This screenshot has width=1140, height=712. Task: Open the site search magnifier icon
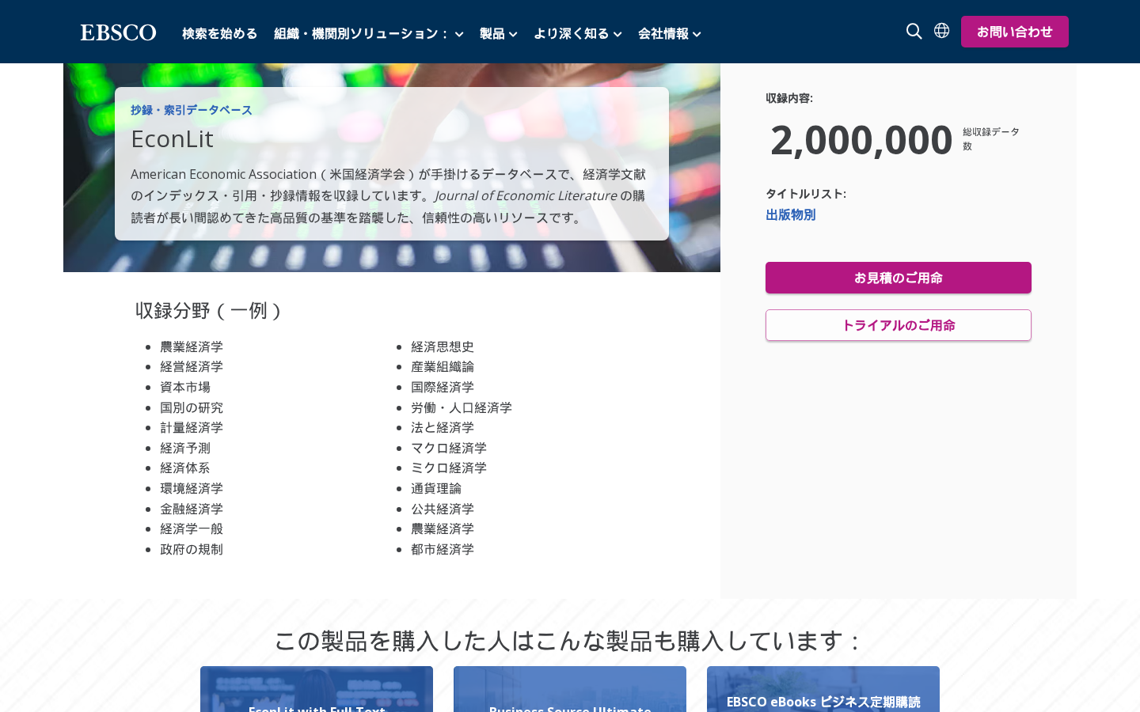coord(914,31)
